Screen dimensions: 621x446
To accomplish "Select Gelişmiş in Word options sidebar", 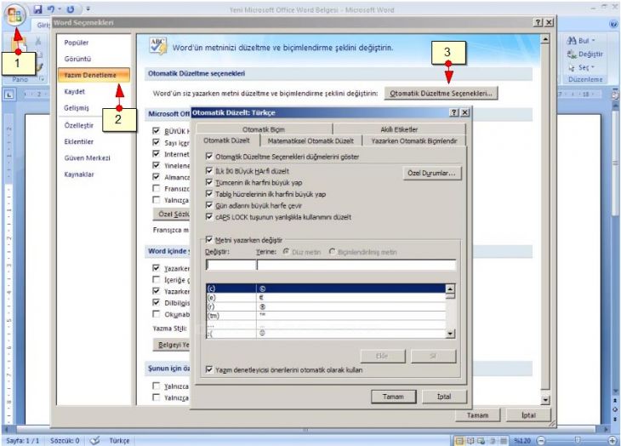I will pyautogui.click(x=77, y=108).
